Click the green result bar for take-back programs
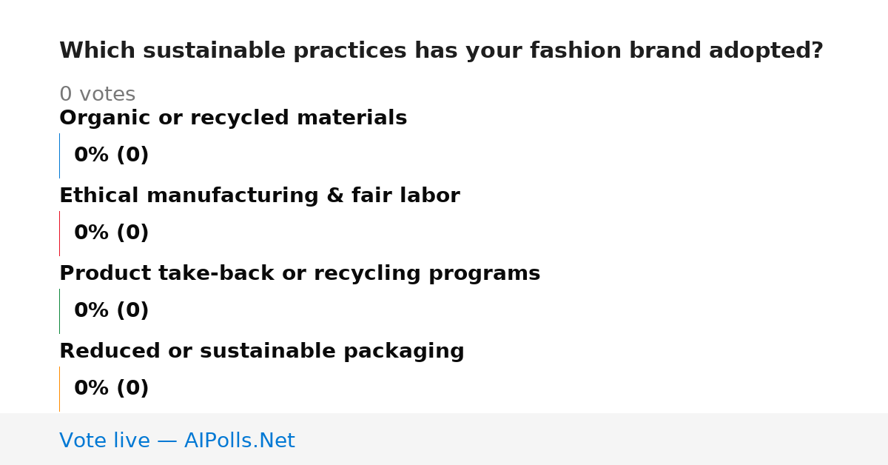This screenshot has width=888, height=465. [x=59, y=311]
